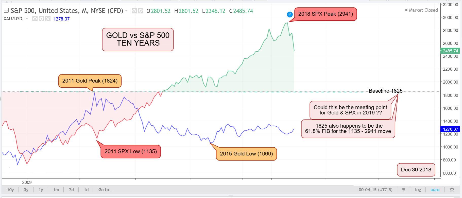462x198 pixels.
Task: Disable auto scaling on the price axis
Action: tap(435, 189)
